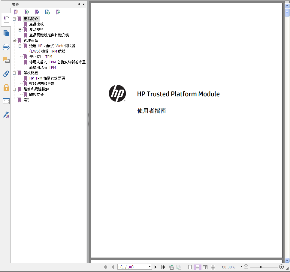Screen dimensions: 290x272
Task: Open the page number dropdown
Action: click(x=150, y=267)
